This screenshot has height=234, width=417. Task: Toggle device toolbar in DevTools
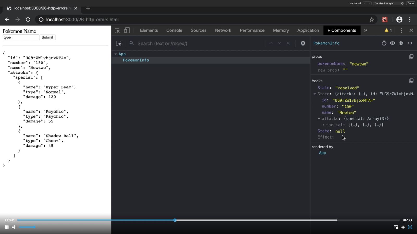tap(127, 30)
